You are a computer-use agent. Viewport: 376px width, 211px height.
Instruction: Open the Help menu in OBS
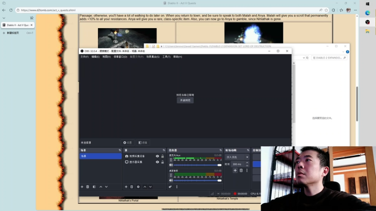coord(178,57)
